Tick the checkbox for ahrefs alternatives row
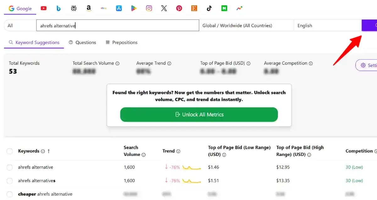 coord(10,181)
